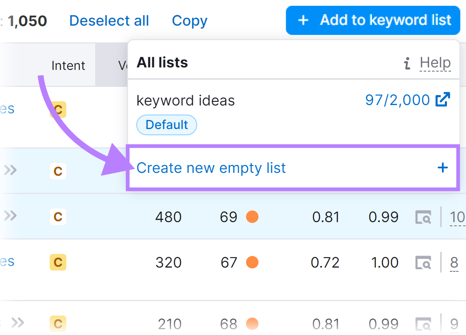
Task: Open the Help link
Action: (435, 62)
